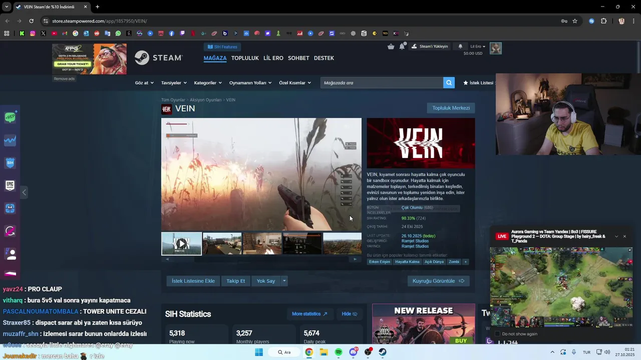Image resolution: width=641 pixels, height=360 pixels.
Task: Open the Gmail bookmark in bookmarks bar
Action: tap(65, 33)
